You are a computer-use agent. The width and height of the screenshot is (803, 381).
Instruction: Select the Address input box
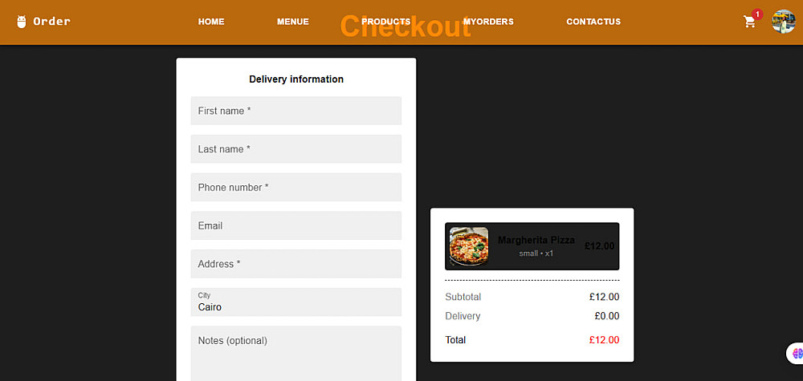point(296,264)
